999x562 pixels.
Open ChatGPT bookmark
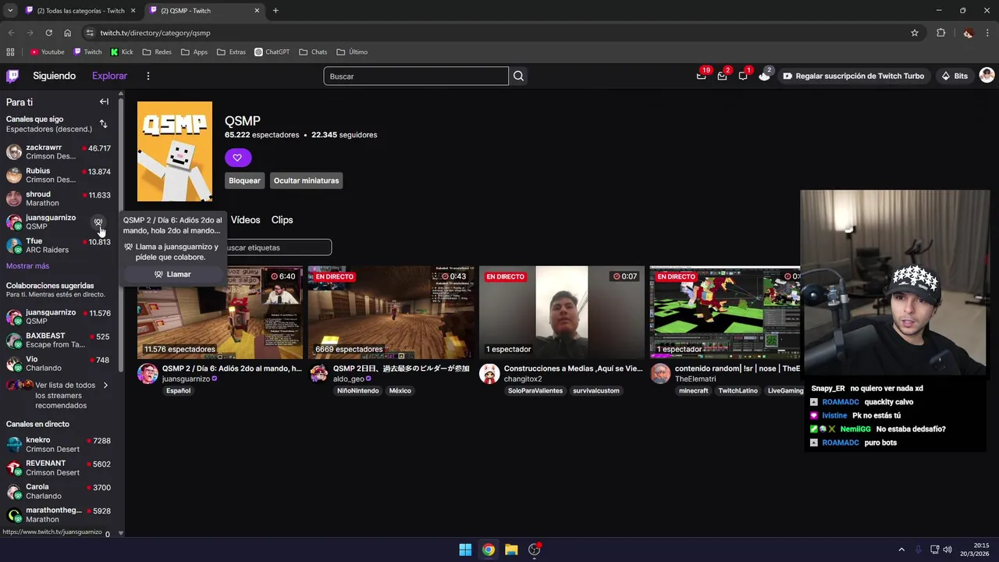[272, 52]
